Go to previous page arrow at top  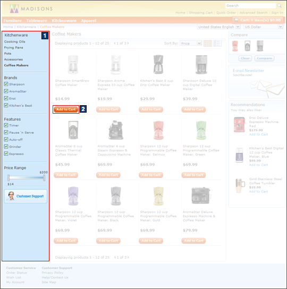click(x=115, y=43)
